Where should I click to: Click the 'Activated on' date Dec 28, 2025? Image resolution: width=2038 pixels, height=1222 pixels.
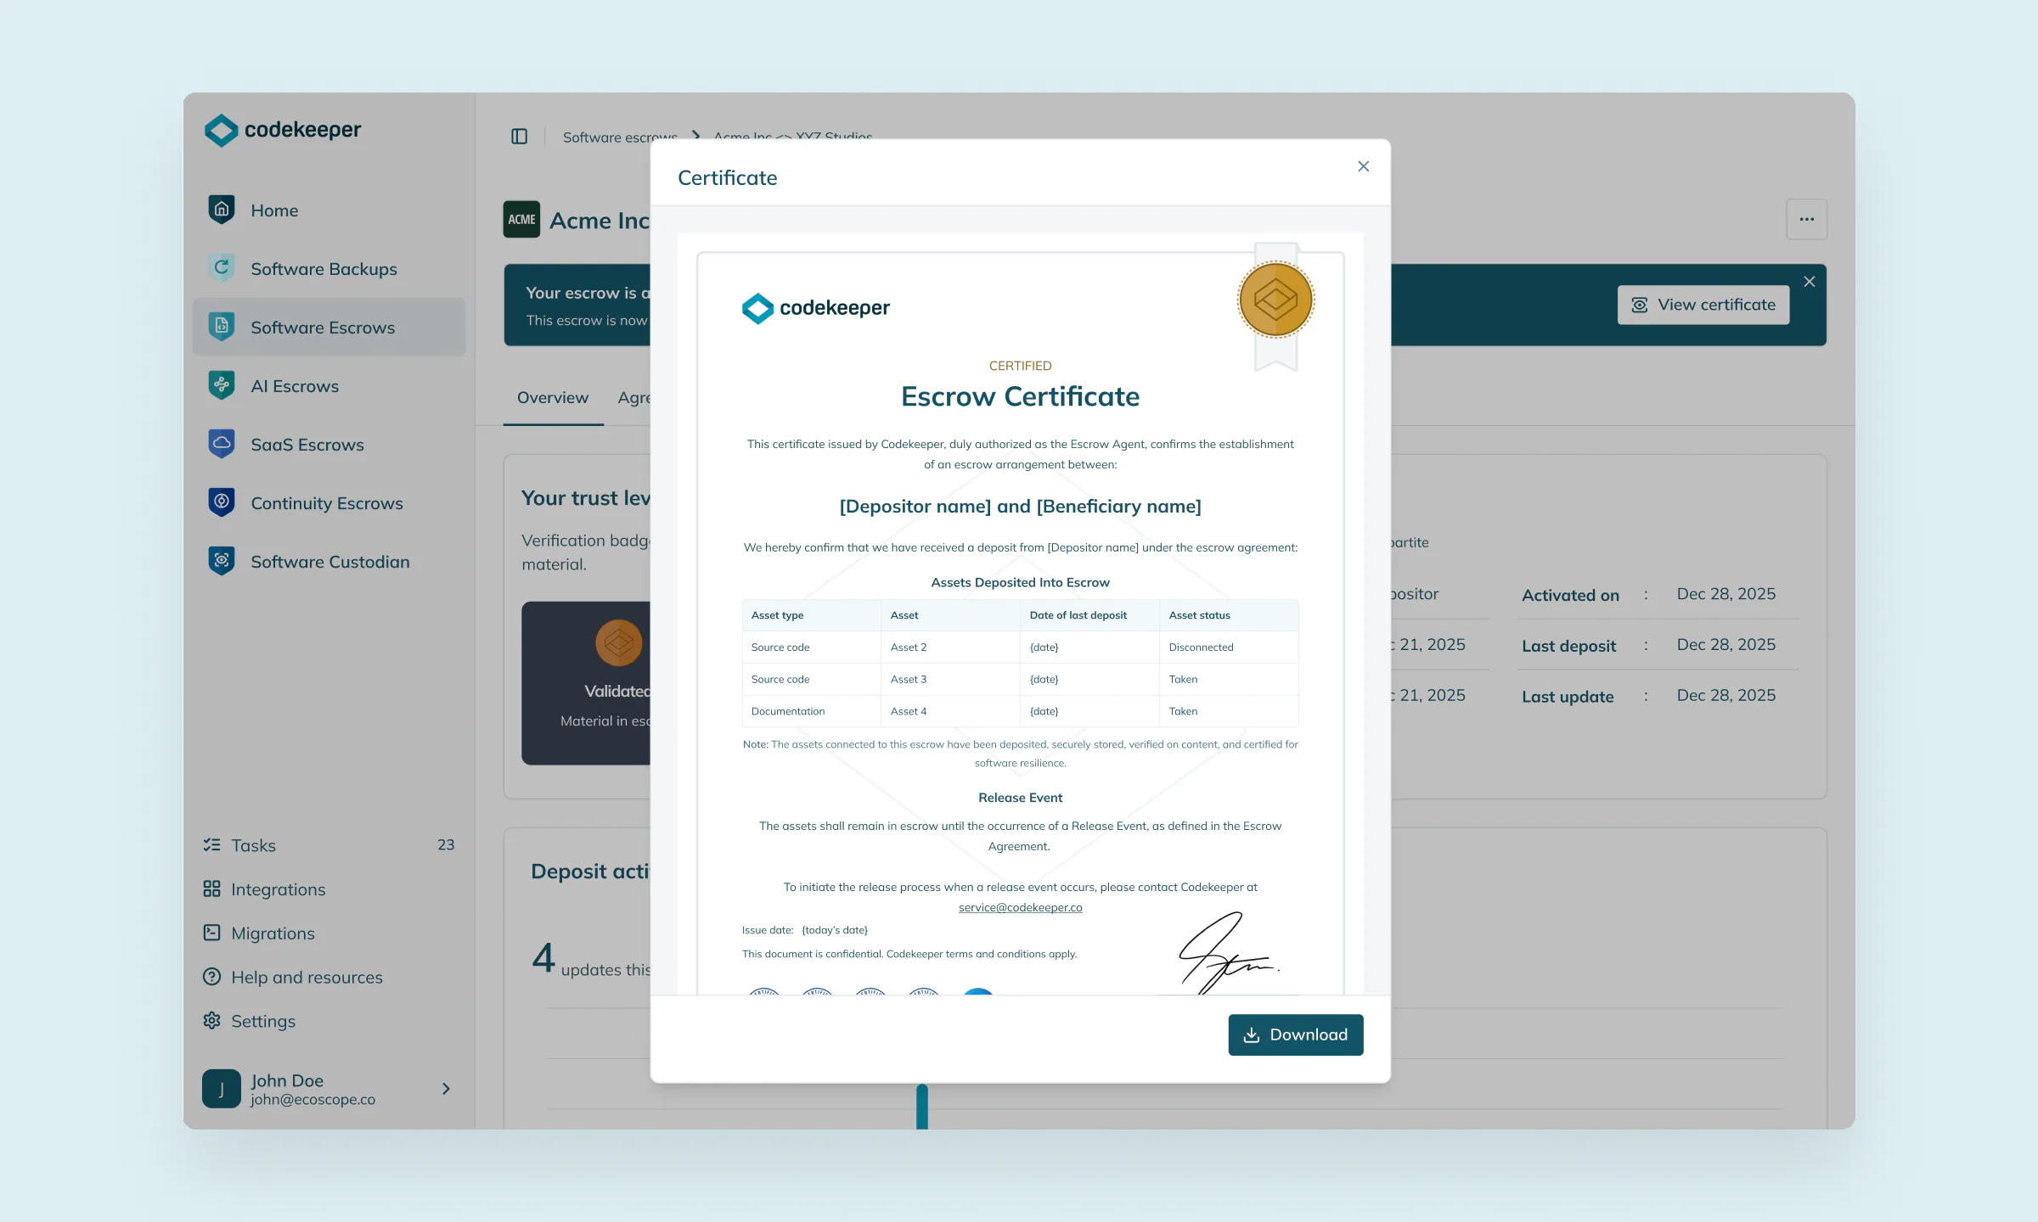coord(1726,594)
